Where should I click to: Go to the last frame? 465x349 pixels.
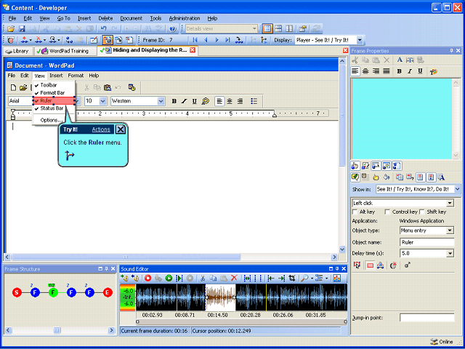pos(227,40)
